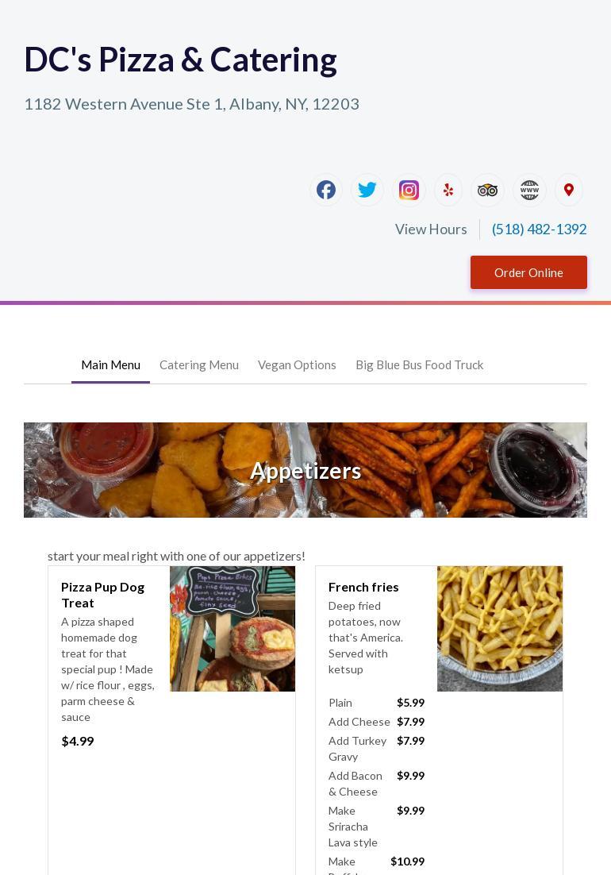Expand View Hours
This screenshot has height=875, width=611.
point(431,229)
